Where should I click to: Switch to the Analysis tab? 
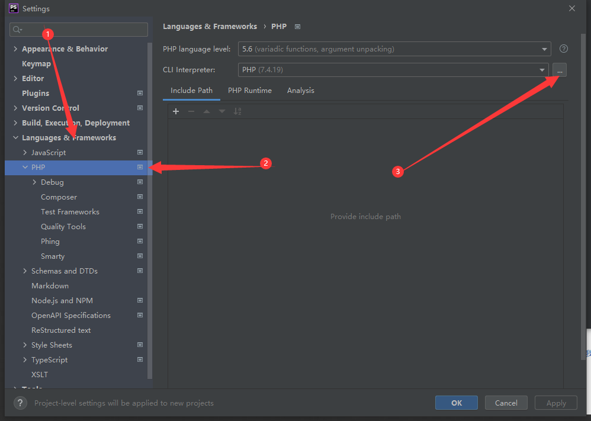tap(300, 91)
